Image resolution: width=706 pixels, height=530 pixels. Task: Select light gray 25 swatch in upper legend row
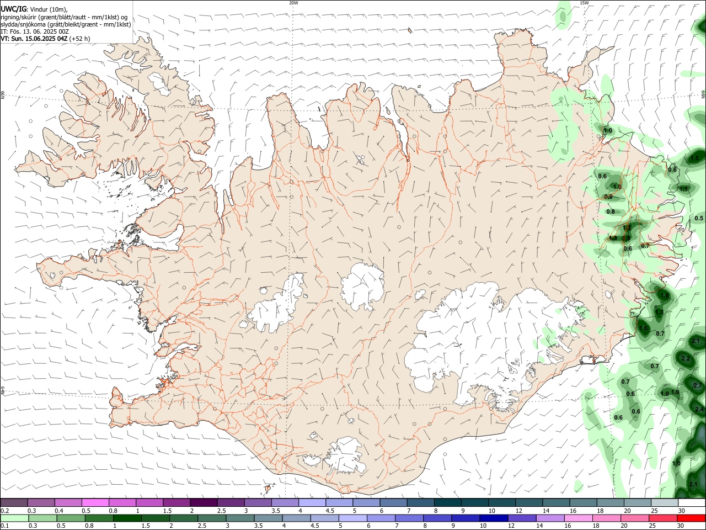click(664, 502)
